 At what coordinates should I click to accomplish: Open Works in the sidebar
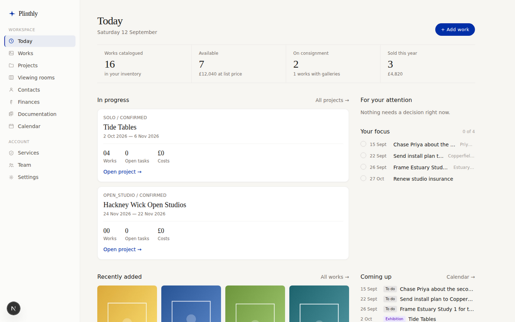40,53
